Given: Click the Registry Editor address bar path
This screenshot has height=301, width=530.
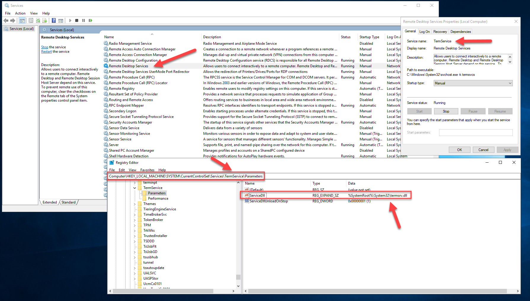Looking at the screenshot, I should (186, 176).
